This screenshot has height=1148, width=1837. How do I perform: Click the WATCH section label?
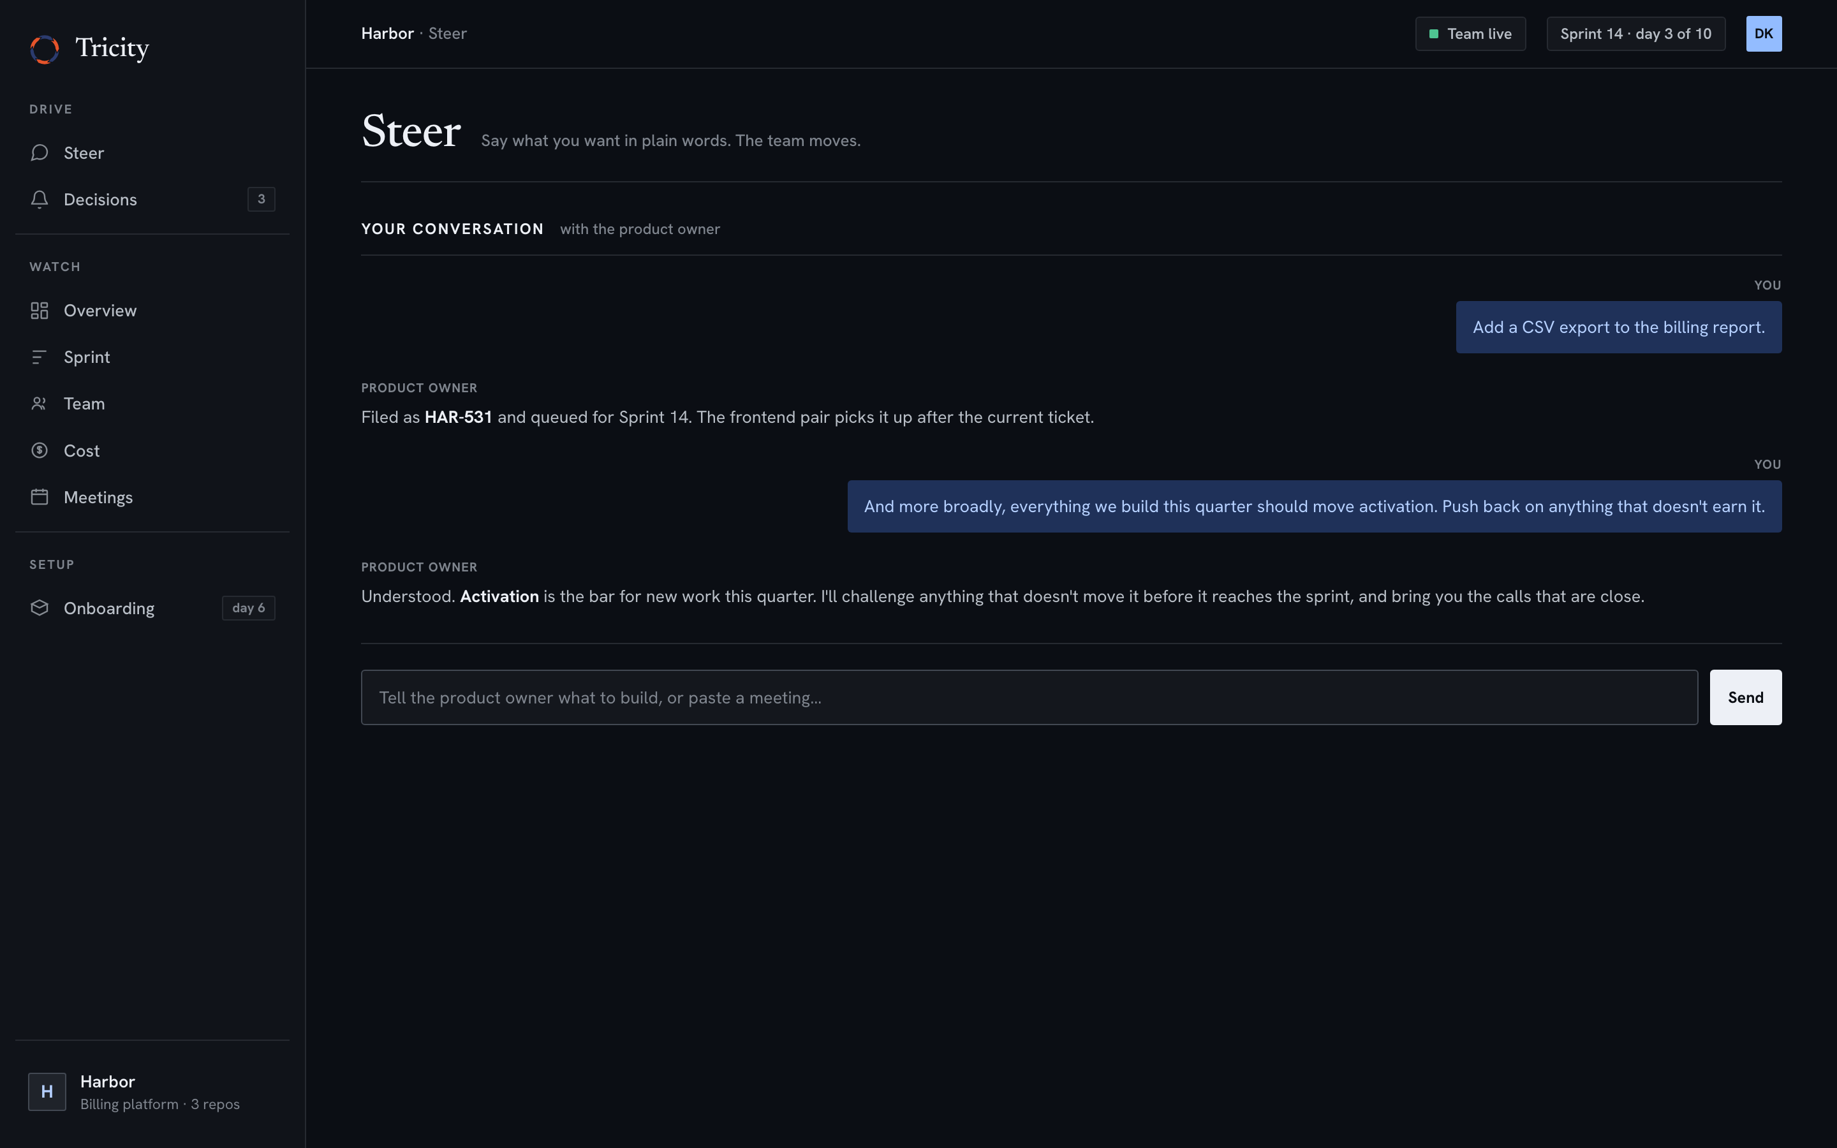click(x=55, y=267)
